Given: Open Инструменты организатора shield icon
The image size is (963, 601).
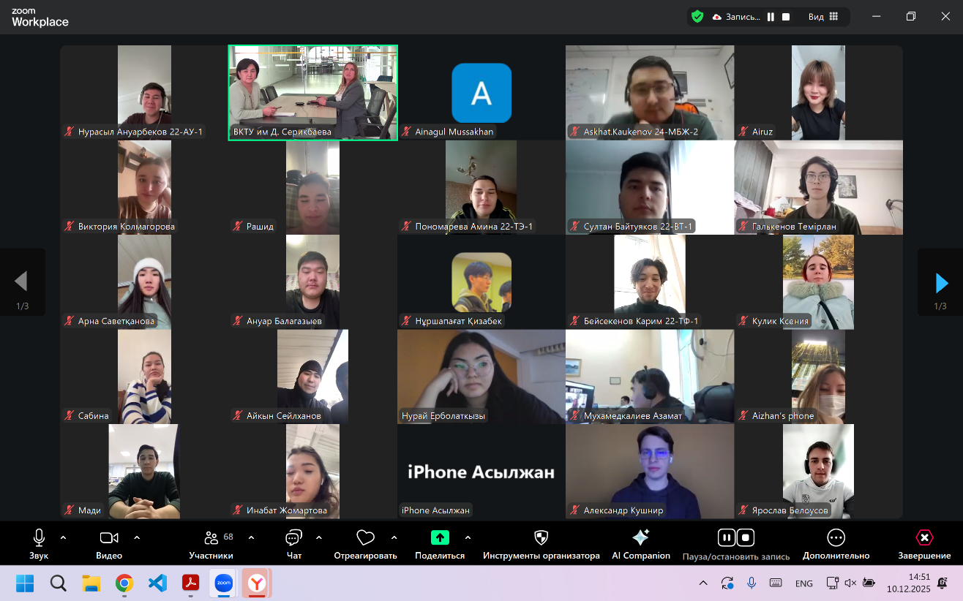Looking at the screenshot, I should [541, 538].
